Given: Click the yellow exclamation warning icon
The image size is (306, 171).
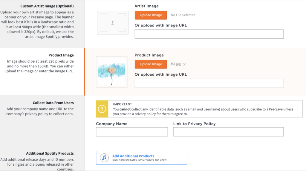Looking at the screenshot, I should click(102, 109).
